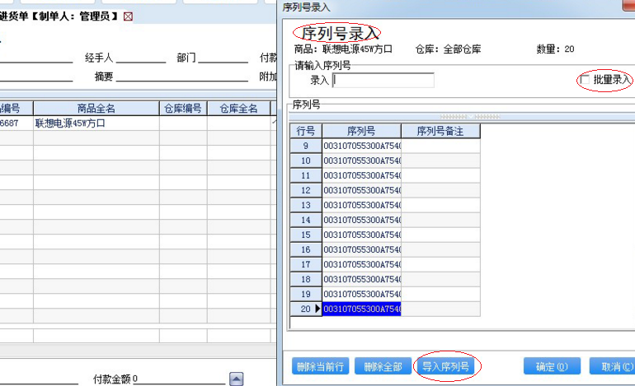This screenshot has height=386, width=635.
Task: Enable the 批量录入 checkbox
Action: (585, 80)
